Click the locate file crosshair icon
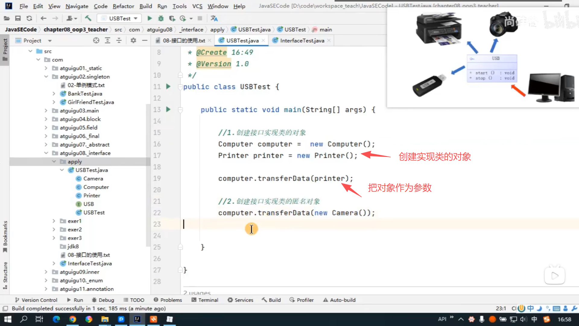The height and width of the screenshot is (326, 579). (x=96, y=40)
